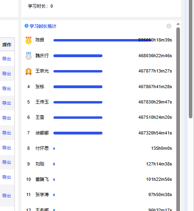Viewport: 194px width, 211px height.
Task: Open the 学习时长统计 panel title
Action: point(43,26)
